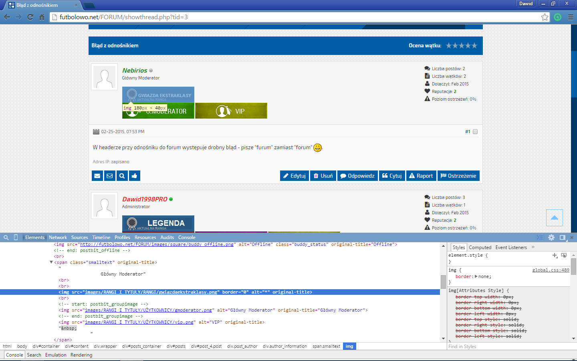
Task: Collapse the span.smalltext tree node
Action: 51,262
